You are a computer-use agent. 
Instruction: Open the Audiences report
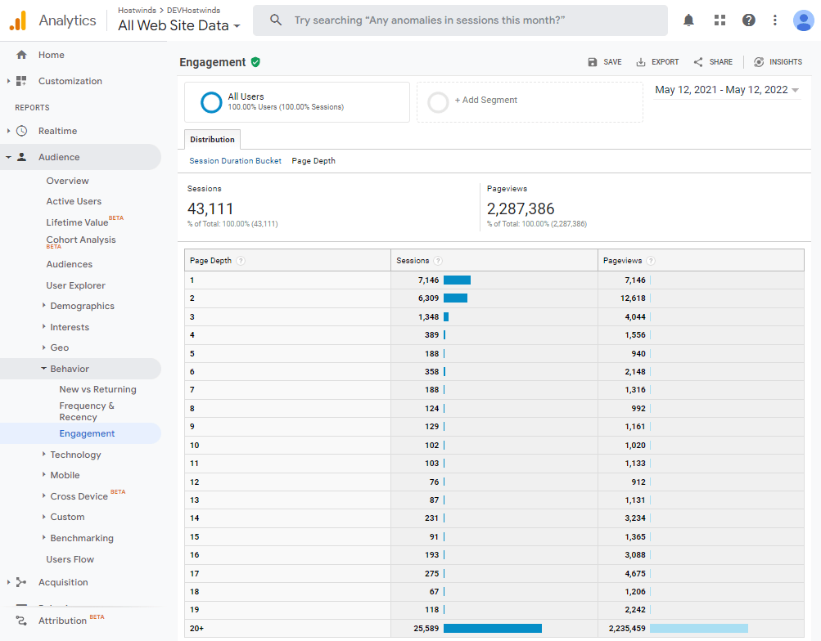tap(69, 265)
